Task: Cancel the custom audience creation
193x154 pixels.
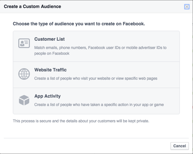Action: (x=180, y=146)
